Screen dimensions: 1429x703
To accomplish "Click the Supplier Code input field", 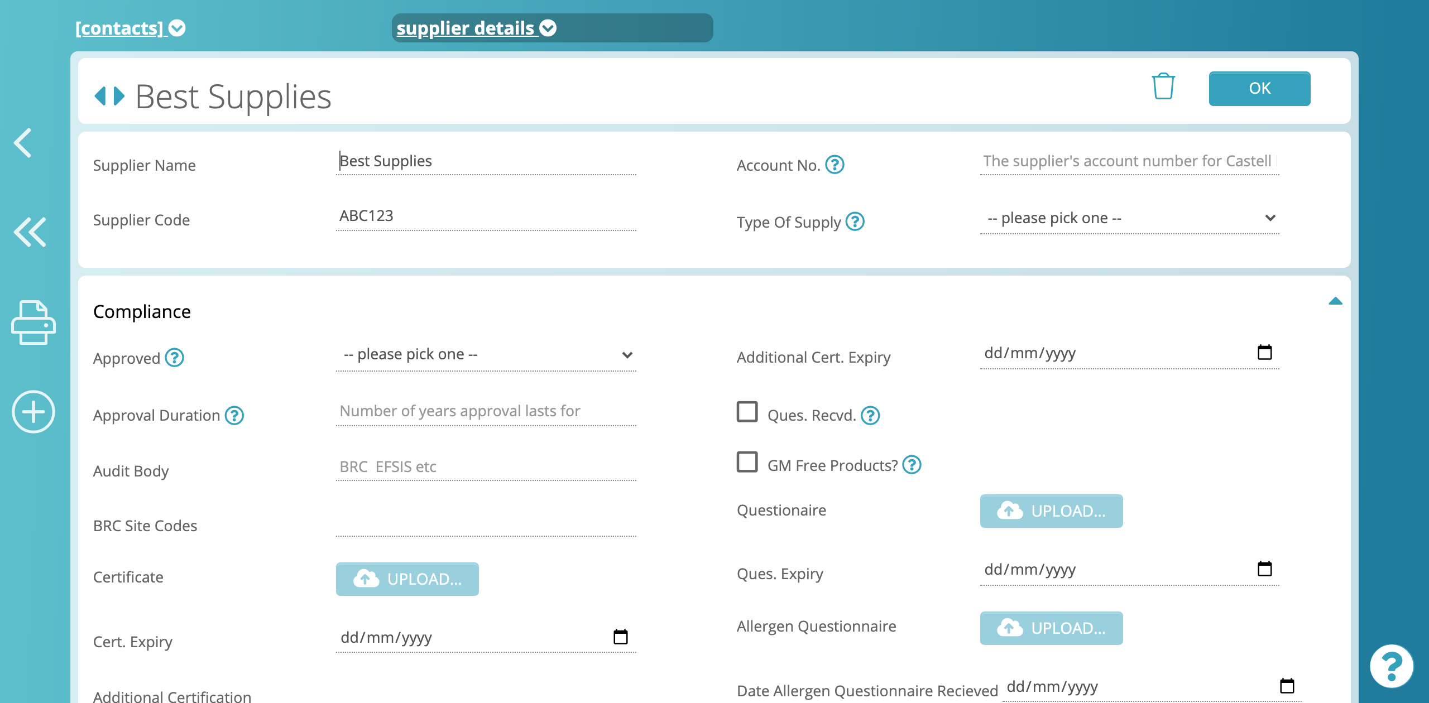I will pos(486,216).
